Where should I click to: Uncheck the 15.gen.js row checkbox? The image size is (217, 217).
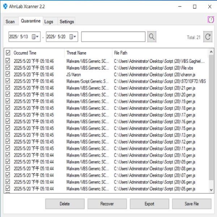[8, 128]
